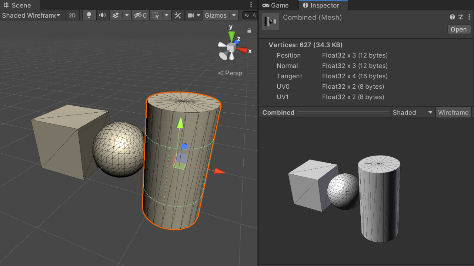Toggle the scene grid visibility icon
The width and height of the screenshot is (474, 266).
156,15
